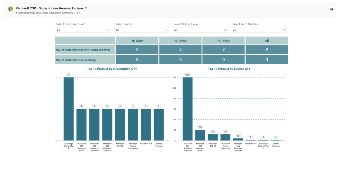347x177 pixels.
Task: Select the Teams Premium bar in Subscription chart
Action: 159,125
